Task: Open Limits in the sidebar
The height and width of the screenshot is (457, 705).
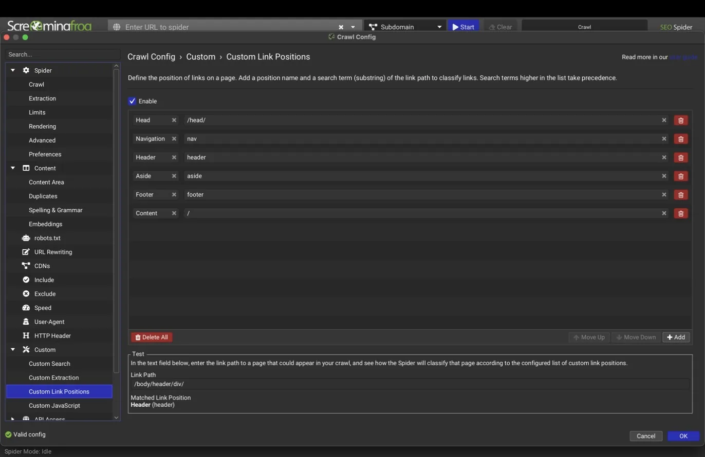Action: tap(37, 112)
